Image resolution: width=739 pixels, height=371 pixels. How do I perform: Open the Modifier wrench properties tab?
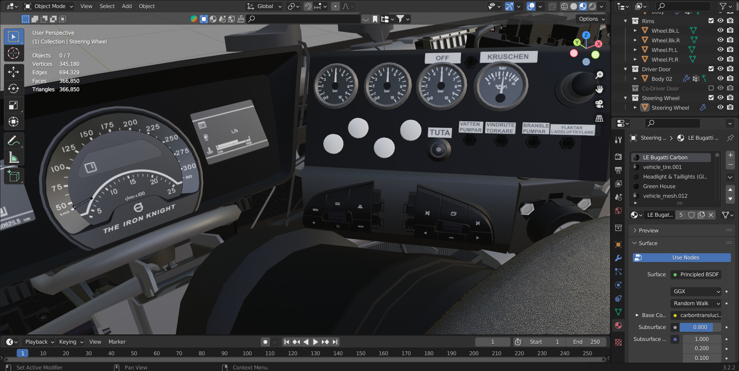tap(618, 258)
